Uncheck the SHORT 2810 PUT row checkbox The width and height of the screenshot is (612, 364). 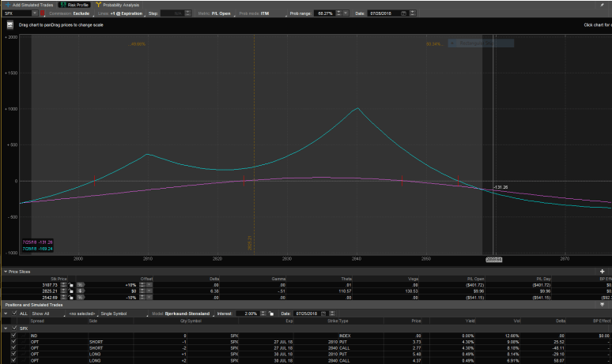[13, 342]
